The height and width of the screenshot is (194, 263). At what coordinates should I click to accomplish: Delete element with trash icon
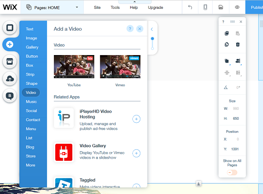(238, 44)
